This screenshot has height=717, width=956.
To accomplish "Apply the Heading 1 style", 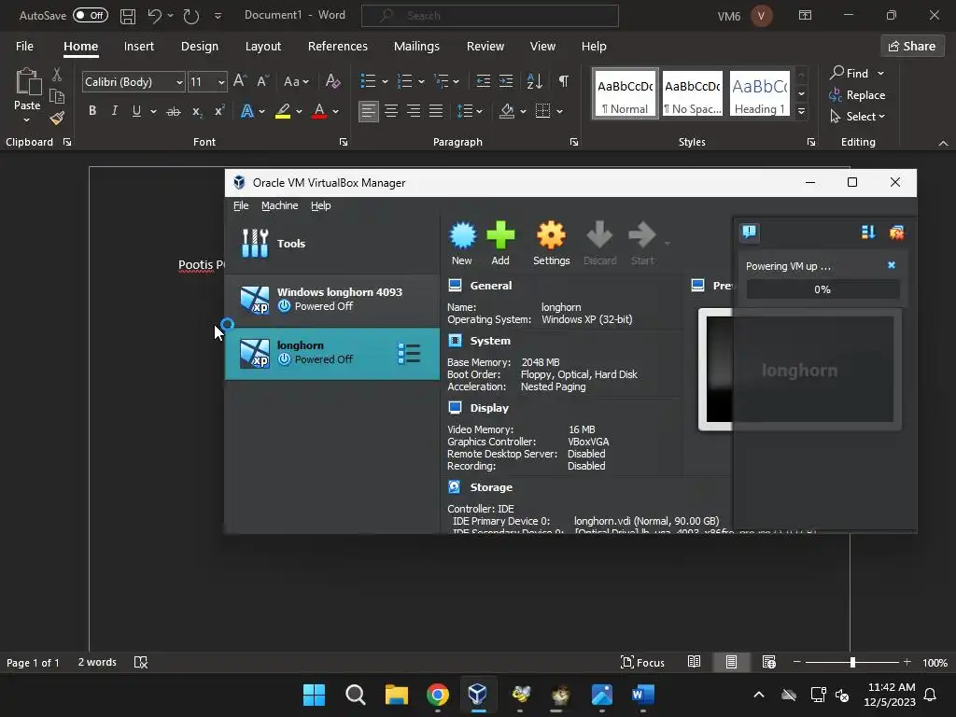I will click(760, 94).
